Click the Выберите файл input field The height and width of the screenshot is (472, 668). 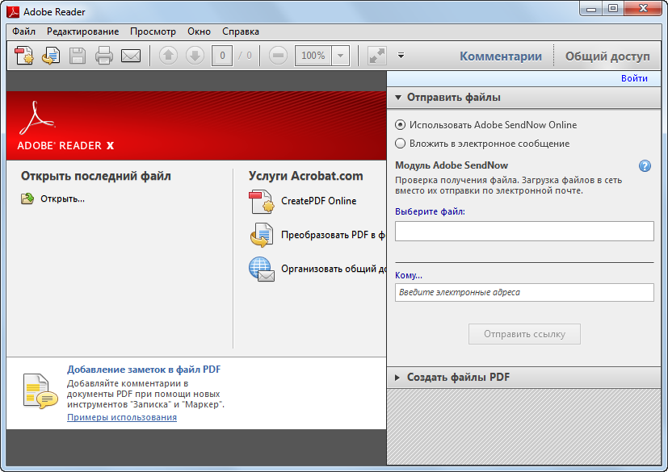(524, 231)
